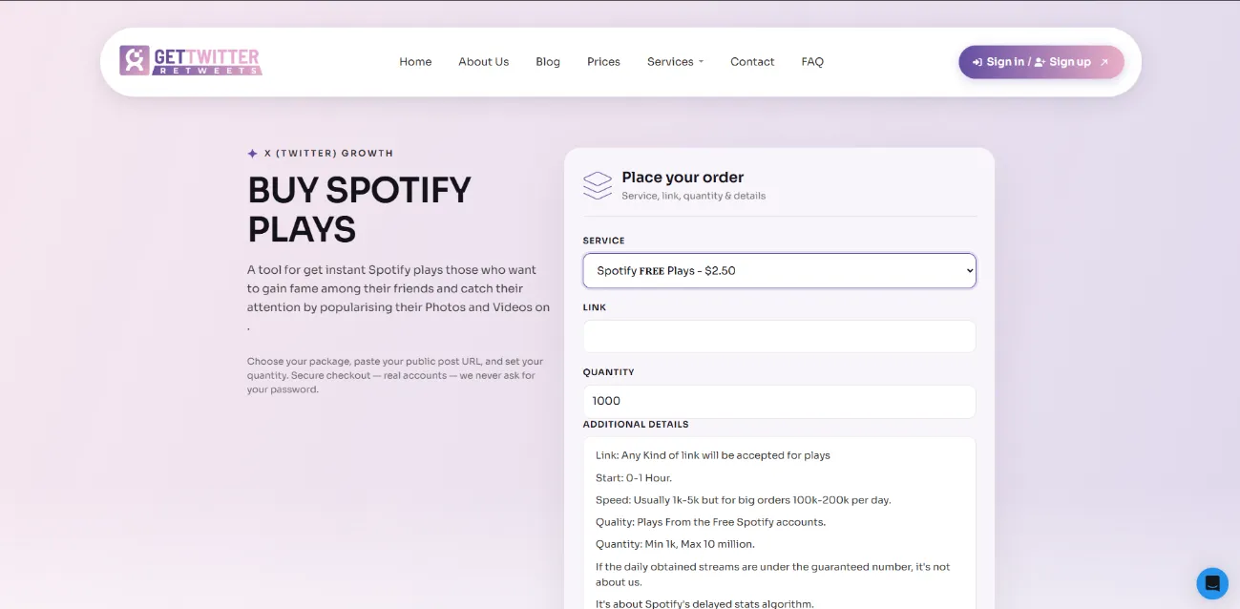Expand the Service options list in order form

[x=779, y=270]
